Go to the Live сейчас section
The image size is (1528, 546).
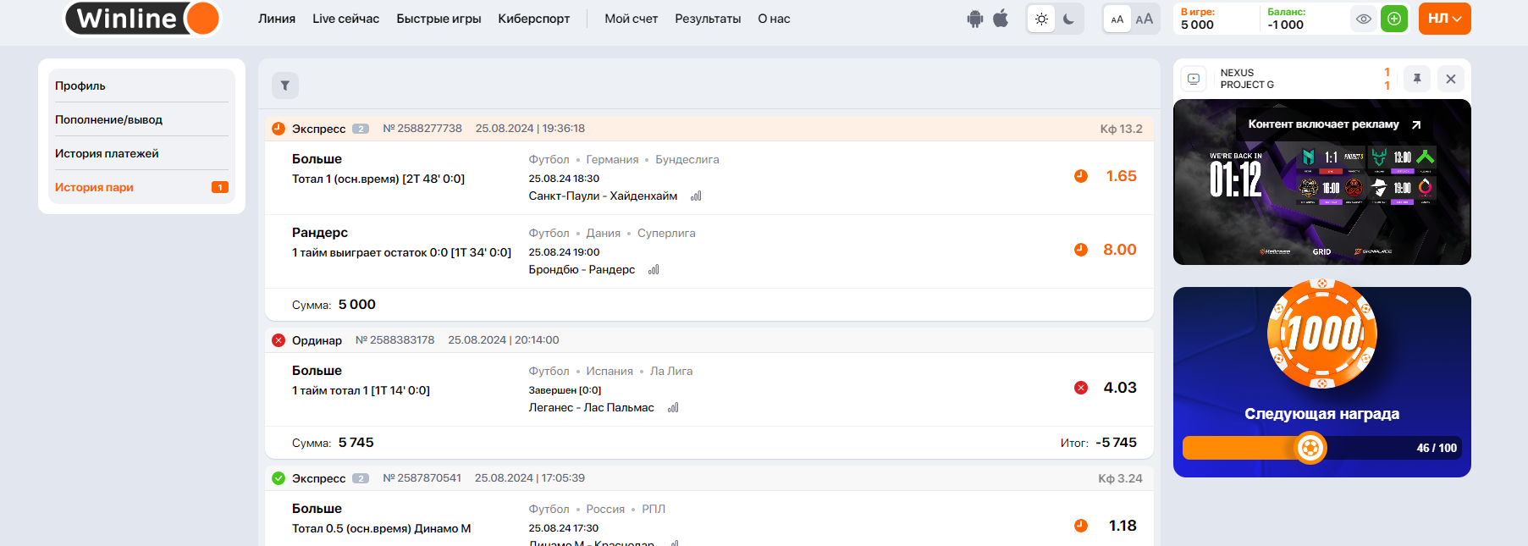pos(345,19)
